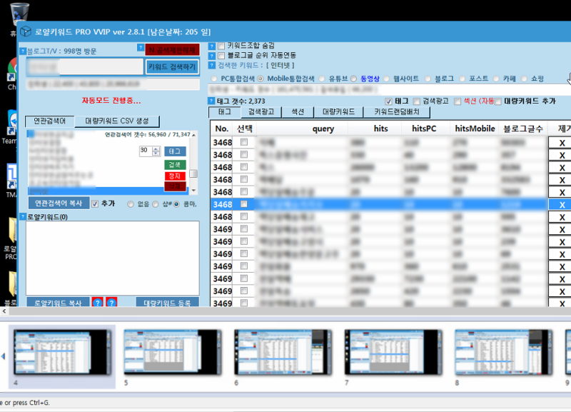Select 웹사이트 radio button
Image resolution: width=571 pixels, height=412 pixels.
(386, 79)
